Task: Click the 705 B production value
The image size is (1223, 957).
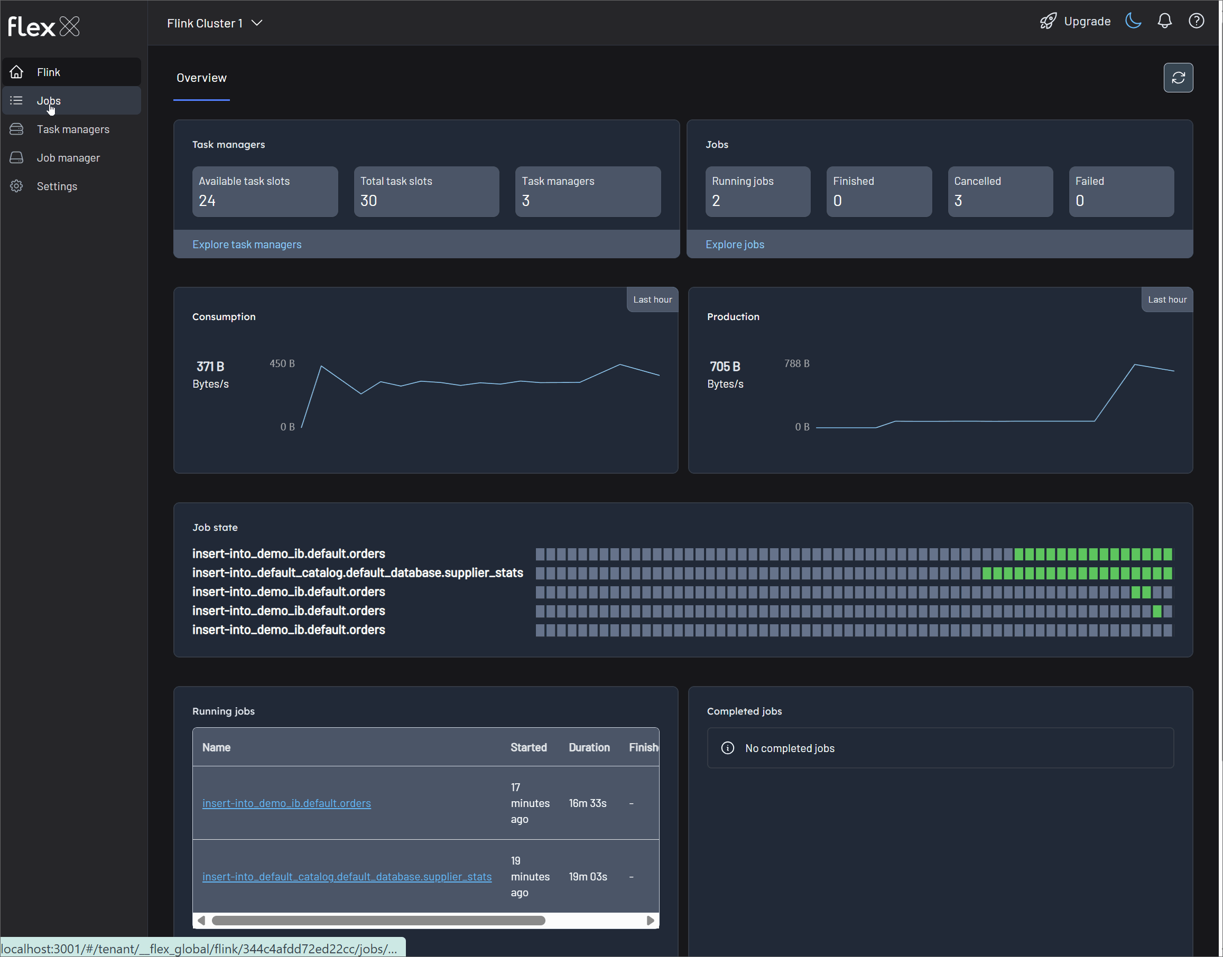Action: pyautogui.click(x=725, y=367)
